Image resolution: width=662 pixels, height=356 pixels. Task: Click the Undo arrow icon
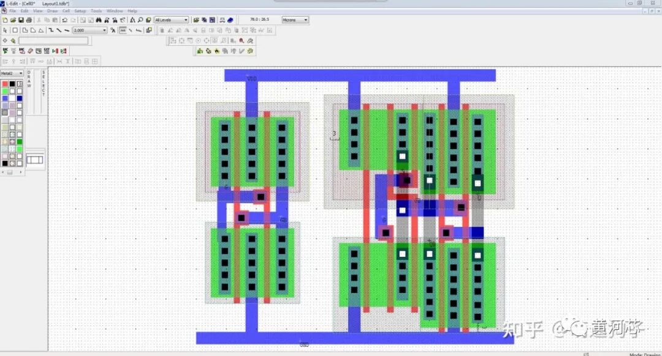[x=64, y=20]
